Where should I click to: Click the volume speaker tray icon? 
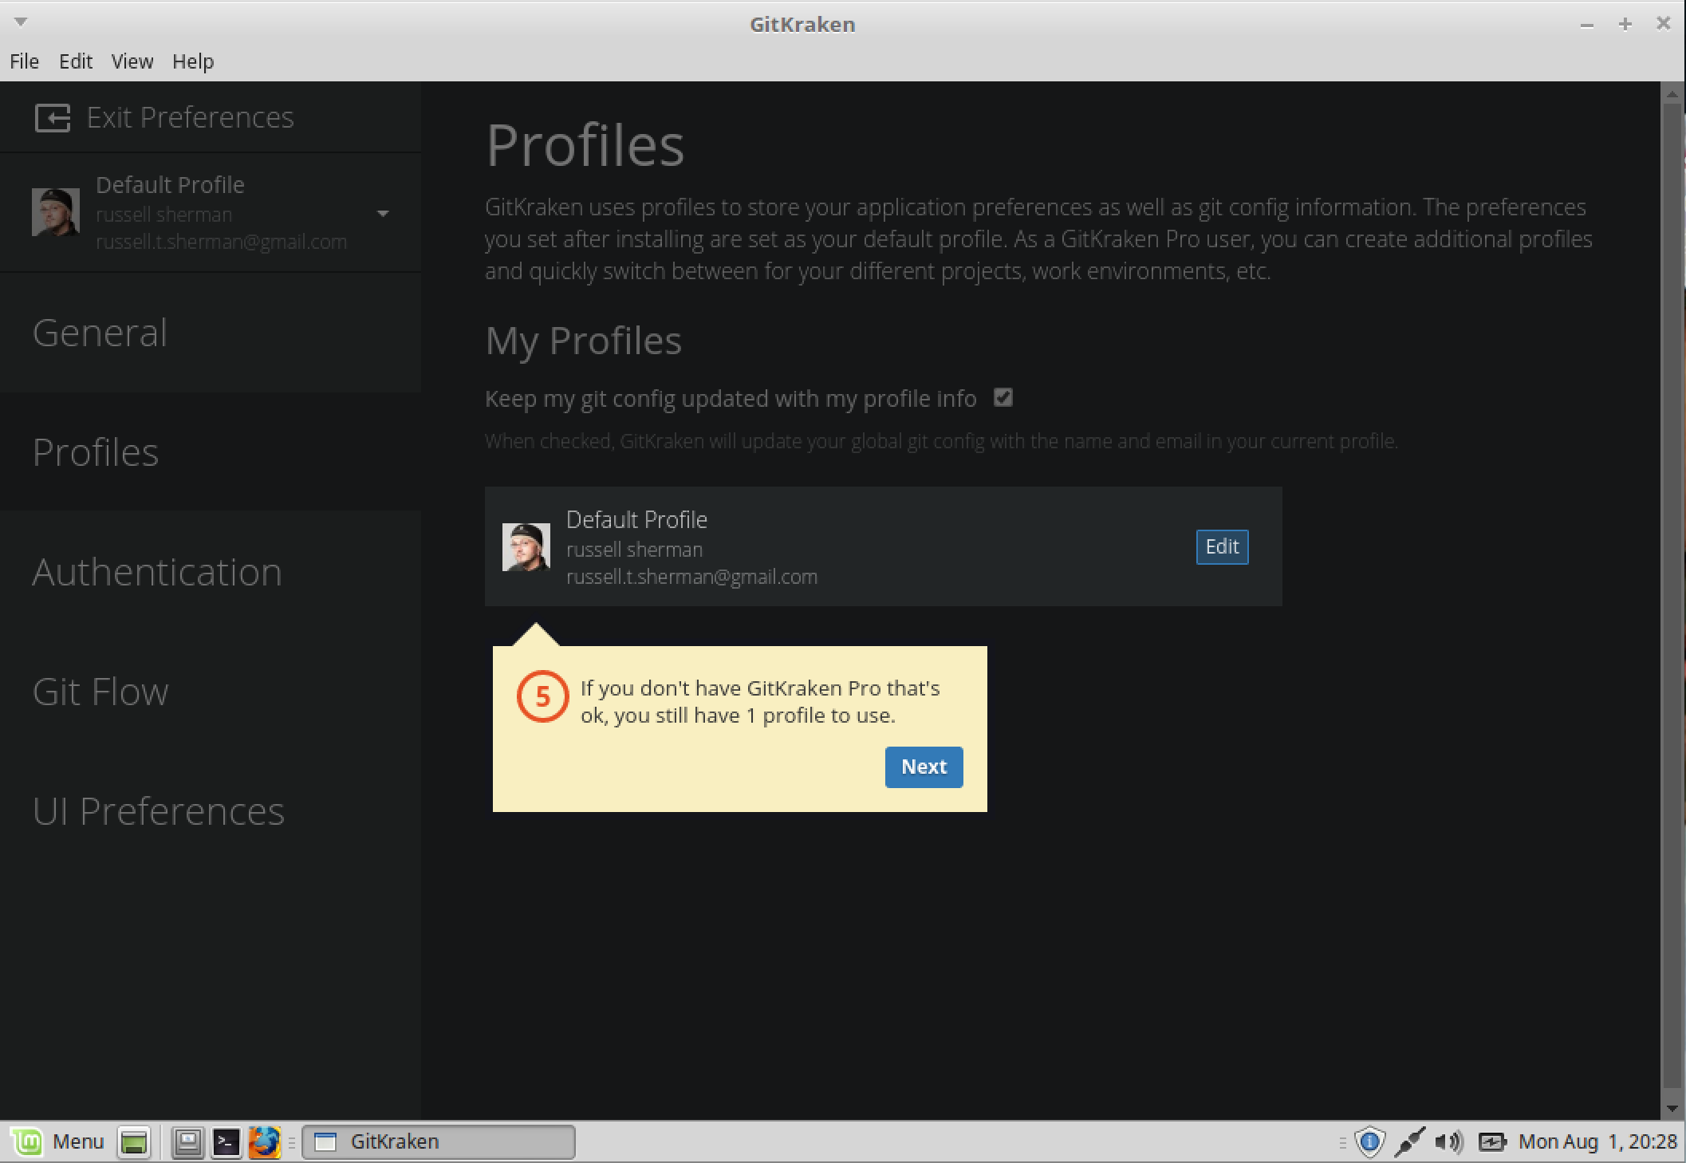(1448, 1141)
